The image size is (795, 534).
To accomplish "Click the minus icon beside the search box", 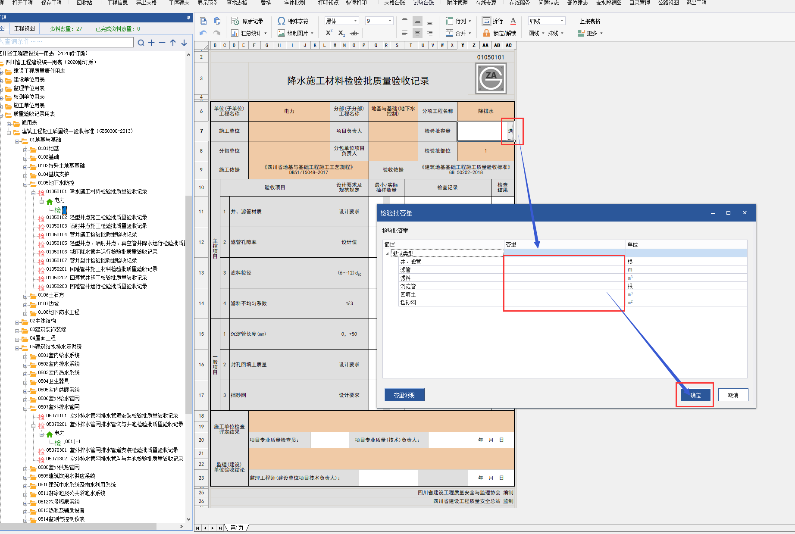I will [x=162, y=43].
